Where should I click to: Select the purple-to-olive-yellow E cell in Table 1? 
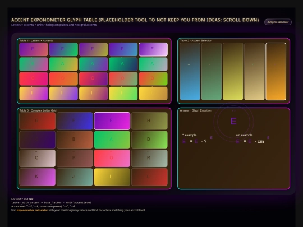93,49
